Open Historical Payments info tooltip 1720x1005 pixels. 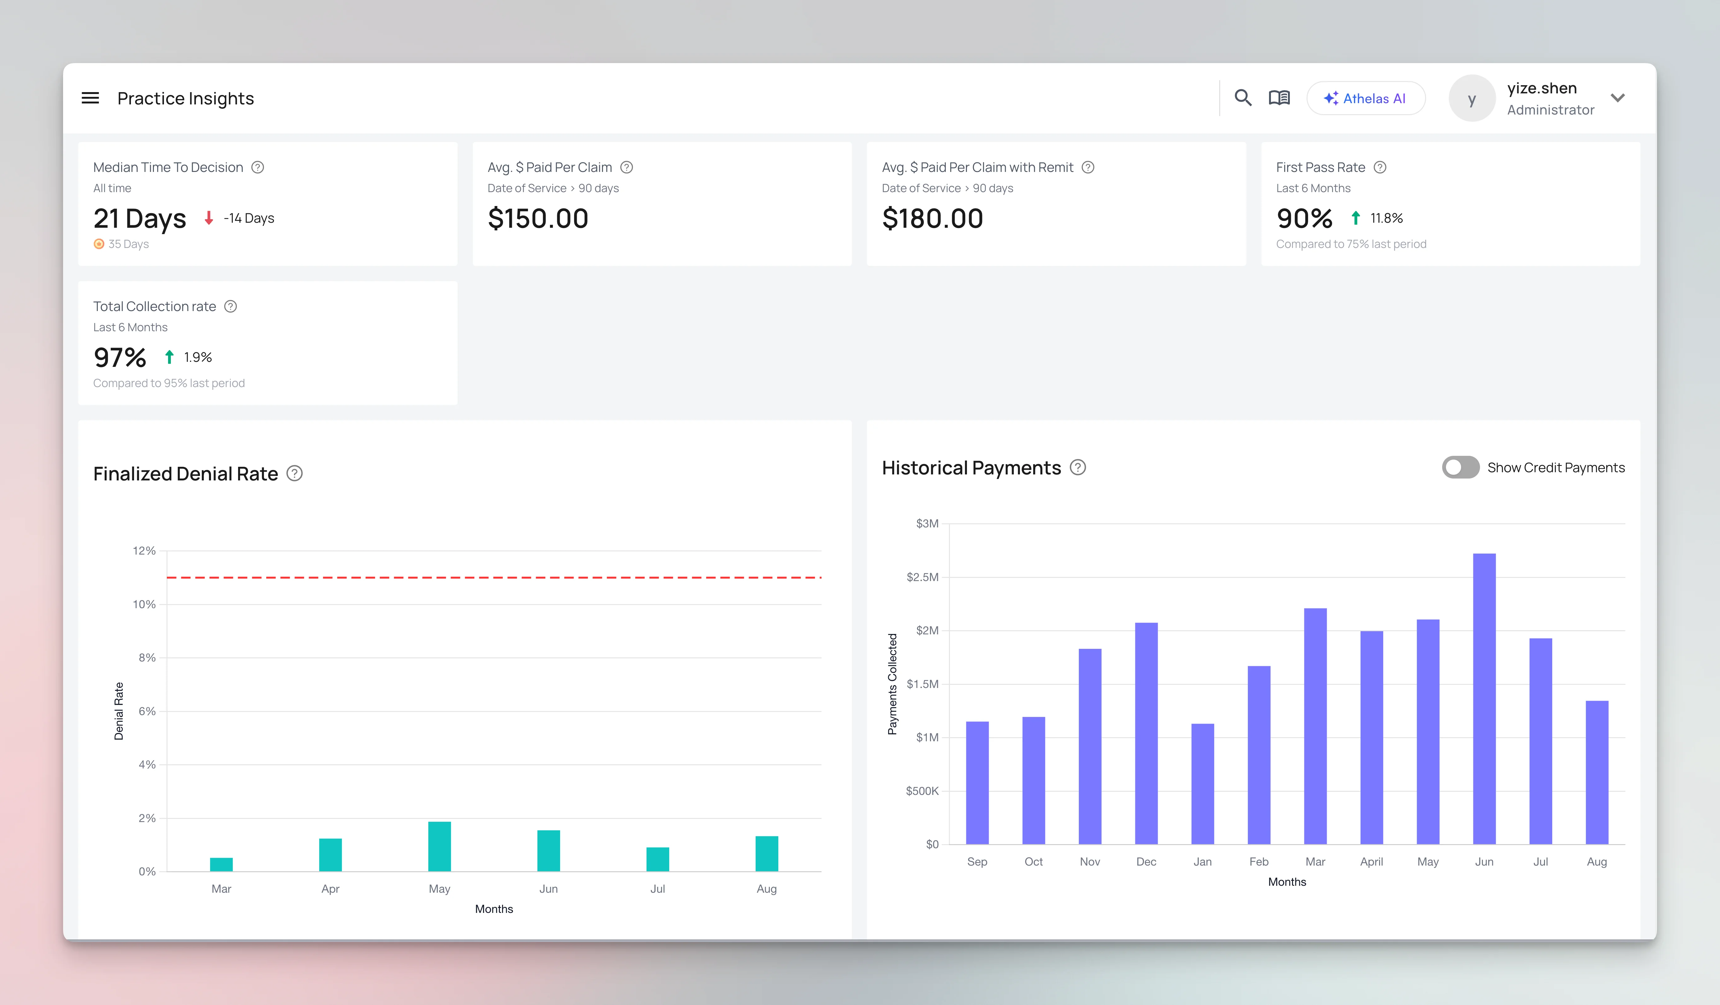pos(1077,468)
